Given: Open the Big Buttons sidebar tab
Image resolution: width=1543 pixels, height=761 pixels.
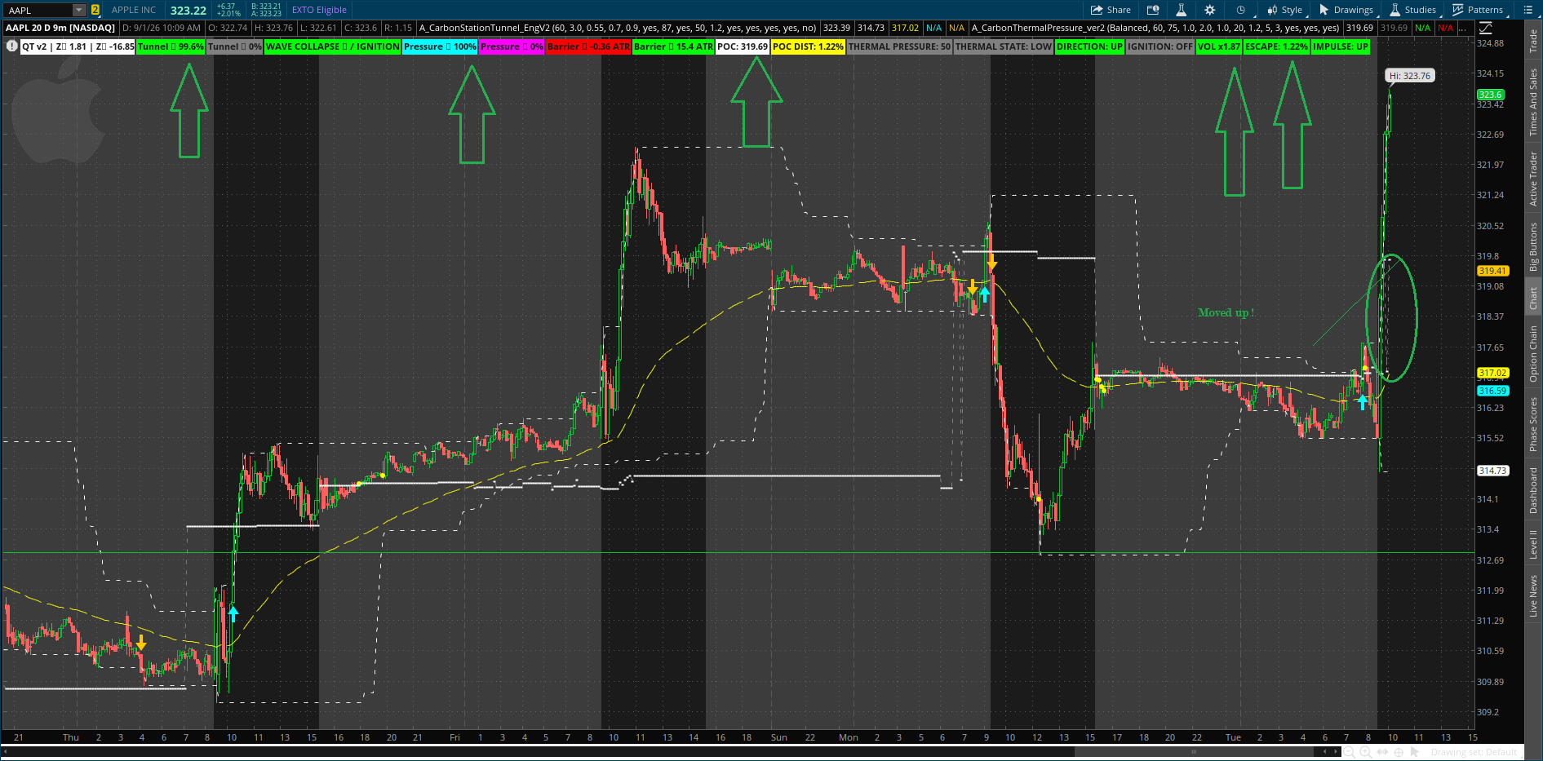Looking at the screenshot, I should pos(1533,246).
